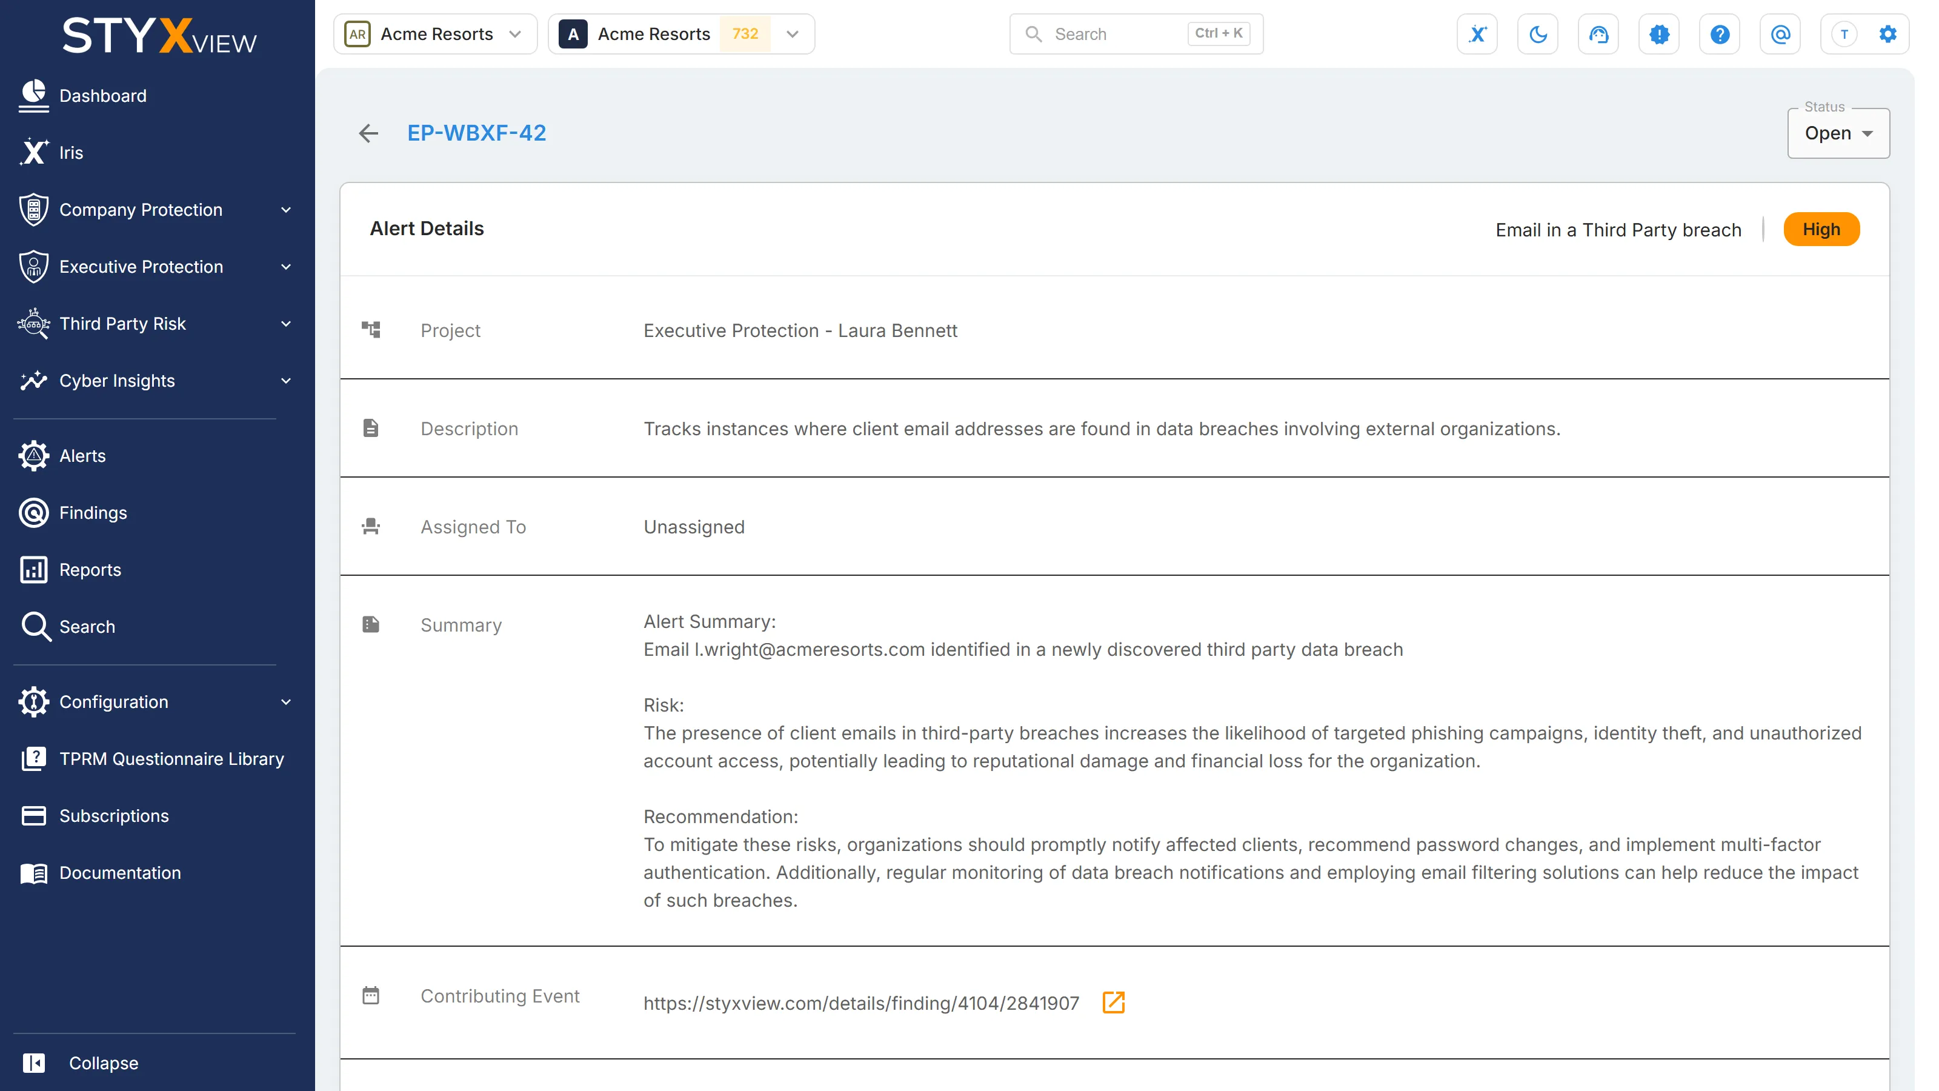The height and width of the screenshot is (1091, 1939).
Task: Click the Iris X icon in top toolbar
Action: pyautogui.click(x=1477, y=34)
